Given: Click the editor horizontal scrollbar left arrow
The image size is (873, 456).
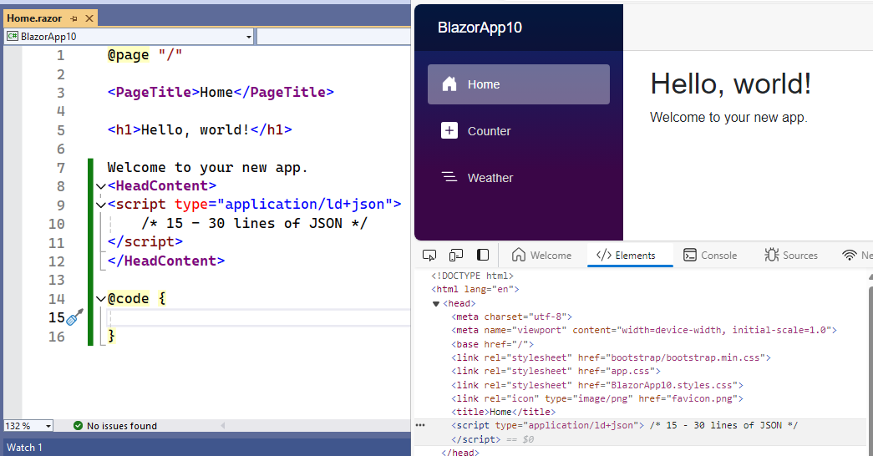Looking at the screenshot, I should click(223, 426).
